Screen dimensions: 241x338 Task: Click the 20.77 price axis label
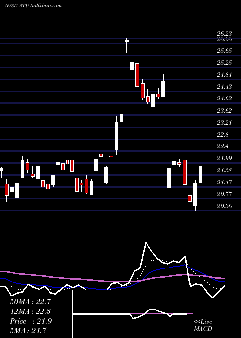[224, 194]
